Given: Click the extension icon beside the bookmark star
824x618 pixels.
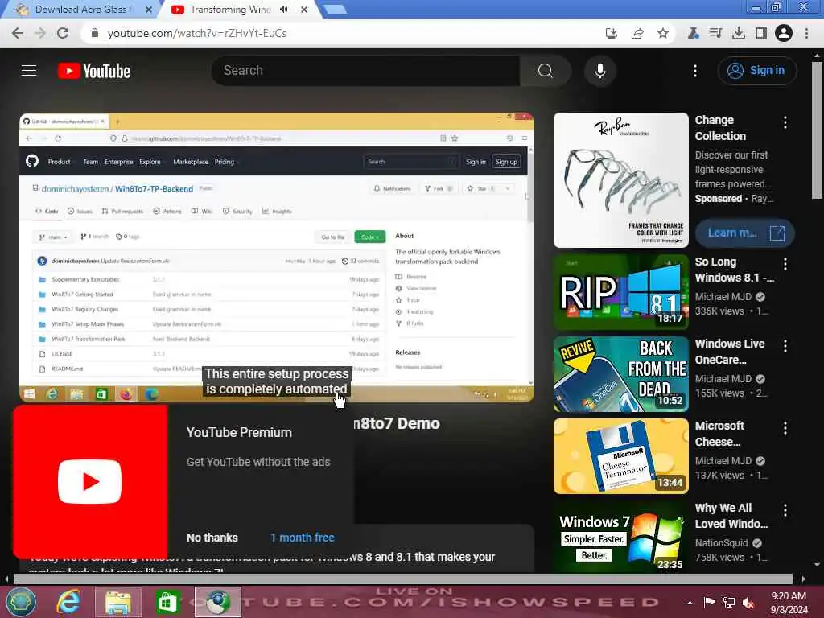Looking at the screenshot, I should [x=693, y=33].
